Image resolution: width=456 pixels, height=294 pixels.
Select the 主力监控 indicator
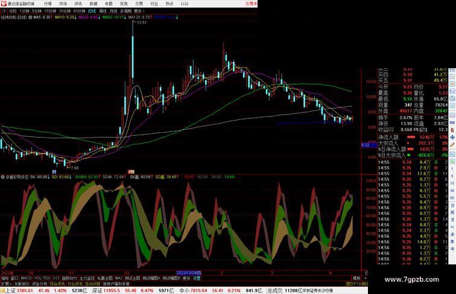[87, 278]
